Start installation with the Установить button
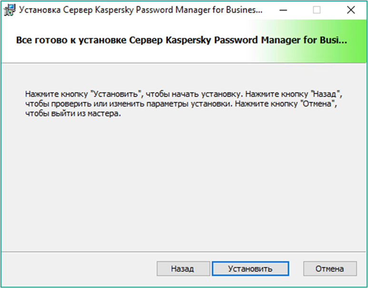Image resolution: width=368 pixels, height=288 pixels. tap(250, 268)
